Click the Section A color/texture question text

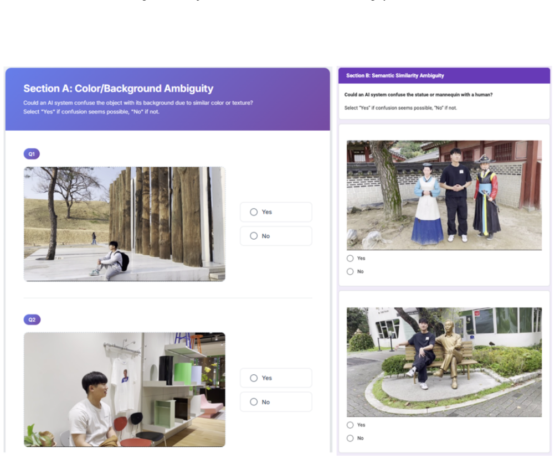[x=138, y=103]
